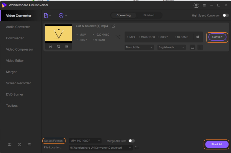
Task: Open the English-Adv audio track dropdown
Action: coord(171,47)
